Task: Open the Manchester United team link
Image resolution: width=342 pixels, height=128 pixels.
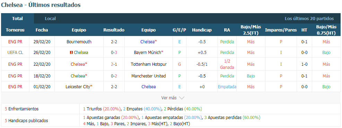Action: [149, 76]
